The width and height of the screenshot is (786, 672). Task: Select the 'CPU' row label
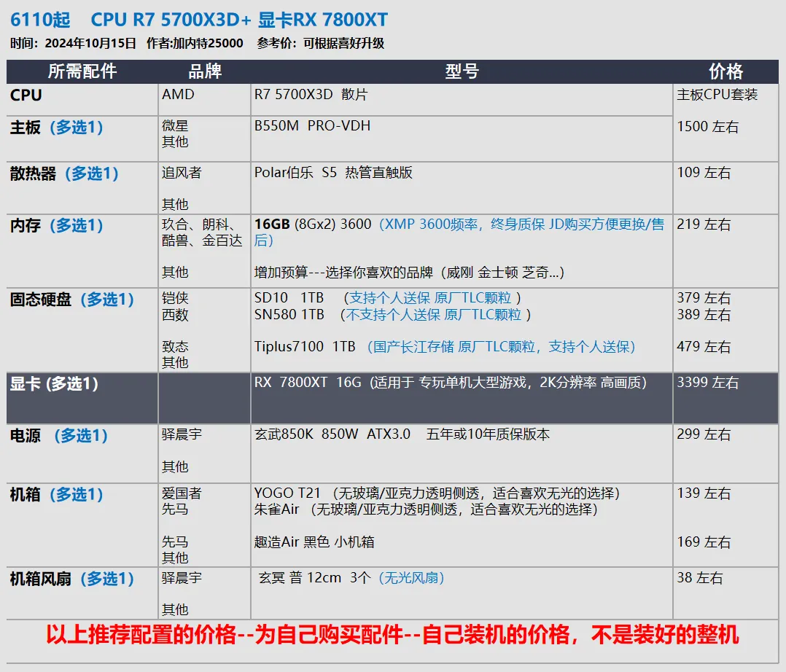26,95
